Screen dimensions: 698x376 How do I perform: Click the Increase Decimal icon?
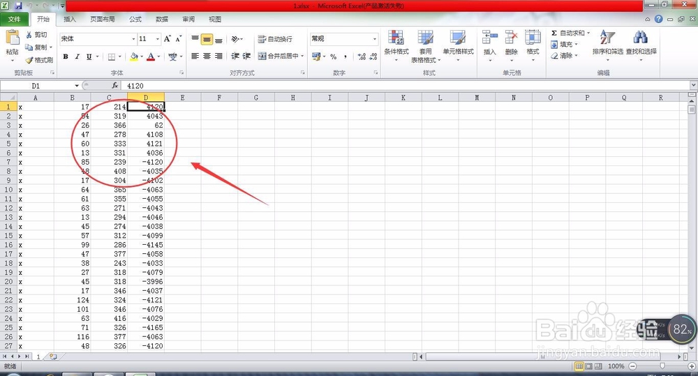362,57
